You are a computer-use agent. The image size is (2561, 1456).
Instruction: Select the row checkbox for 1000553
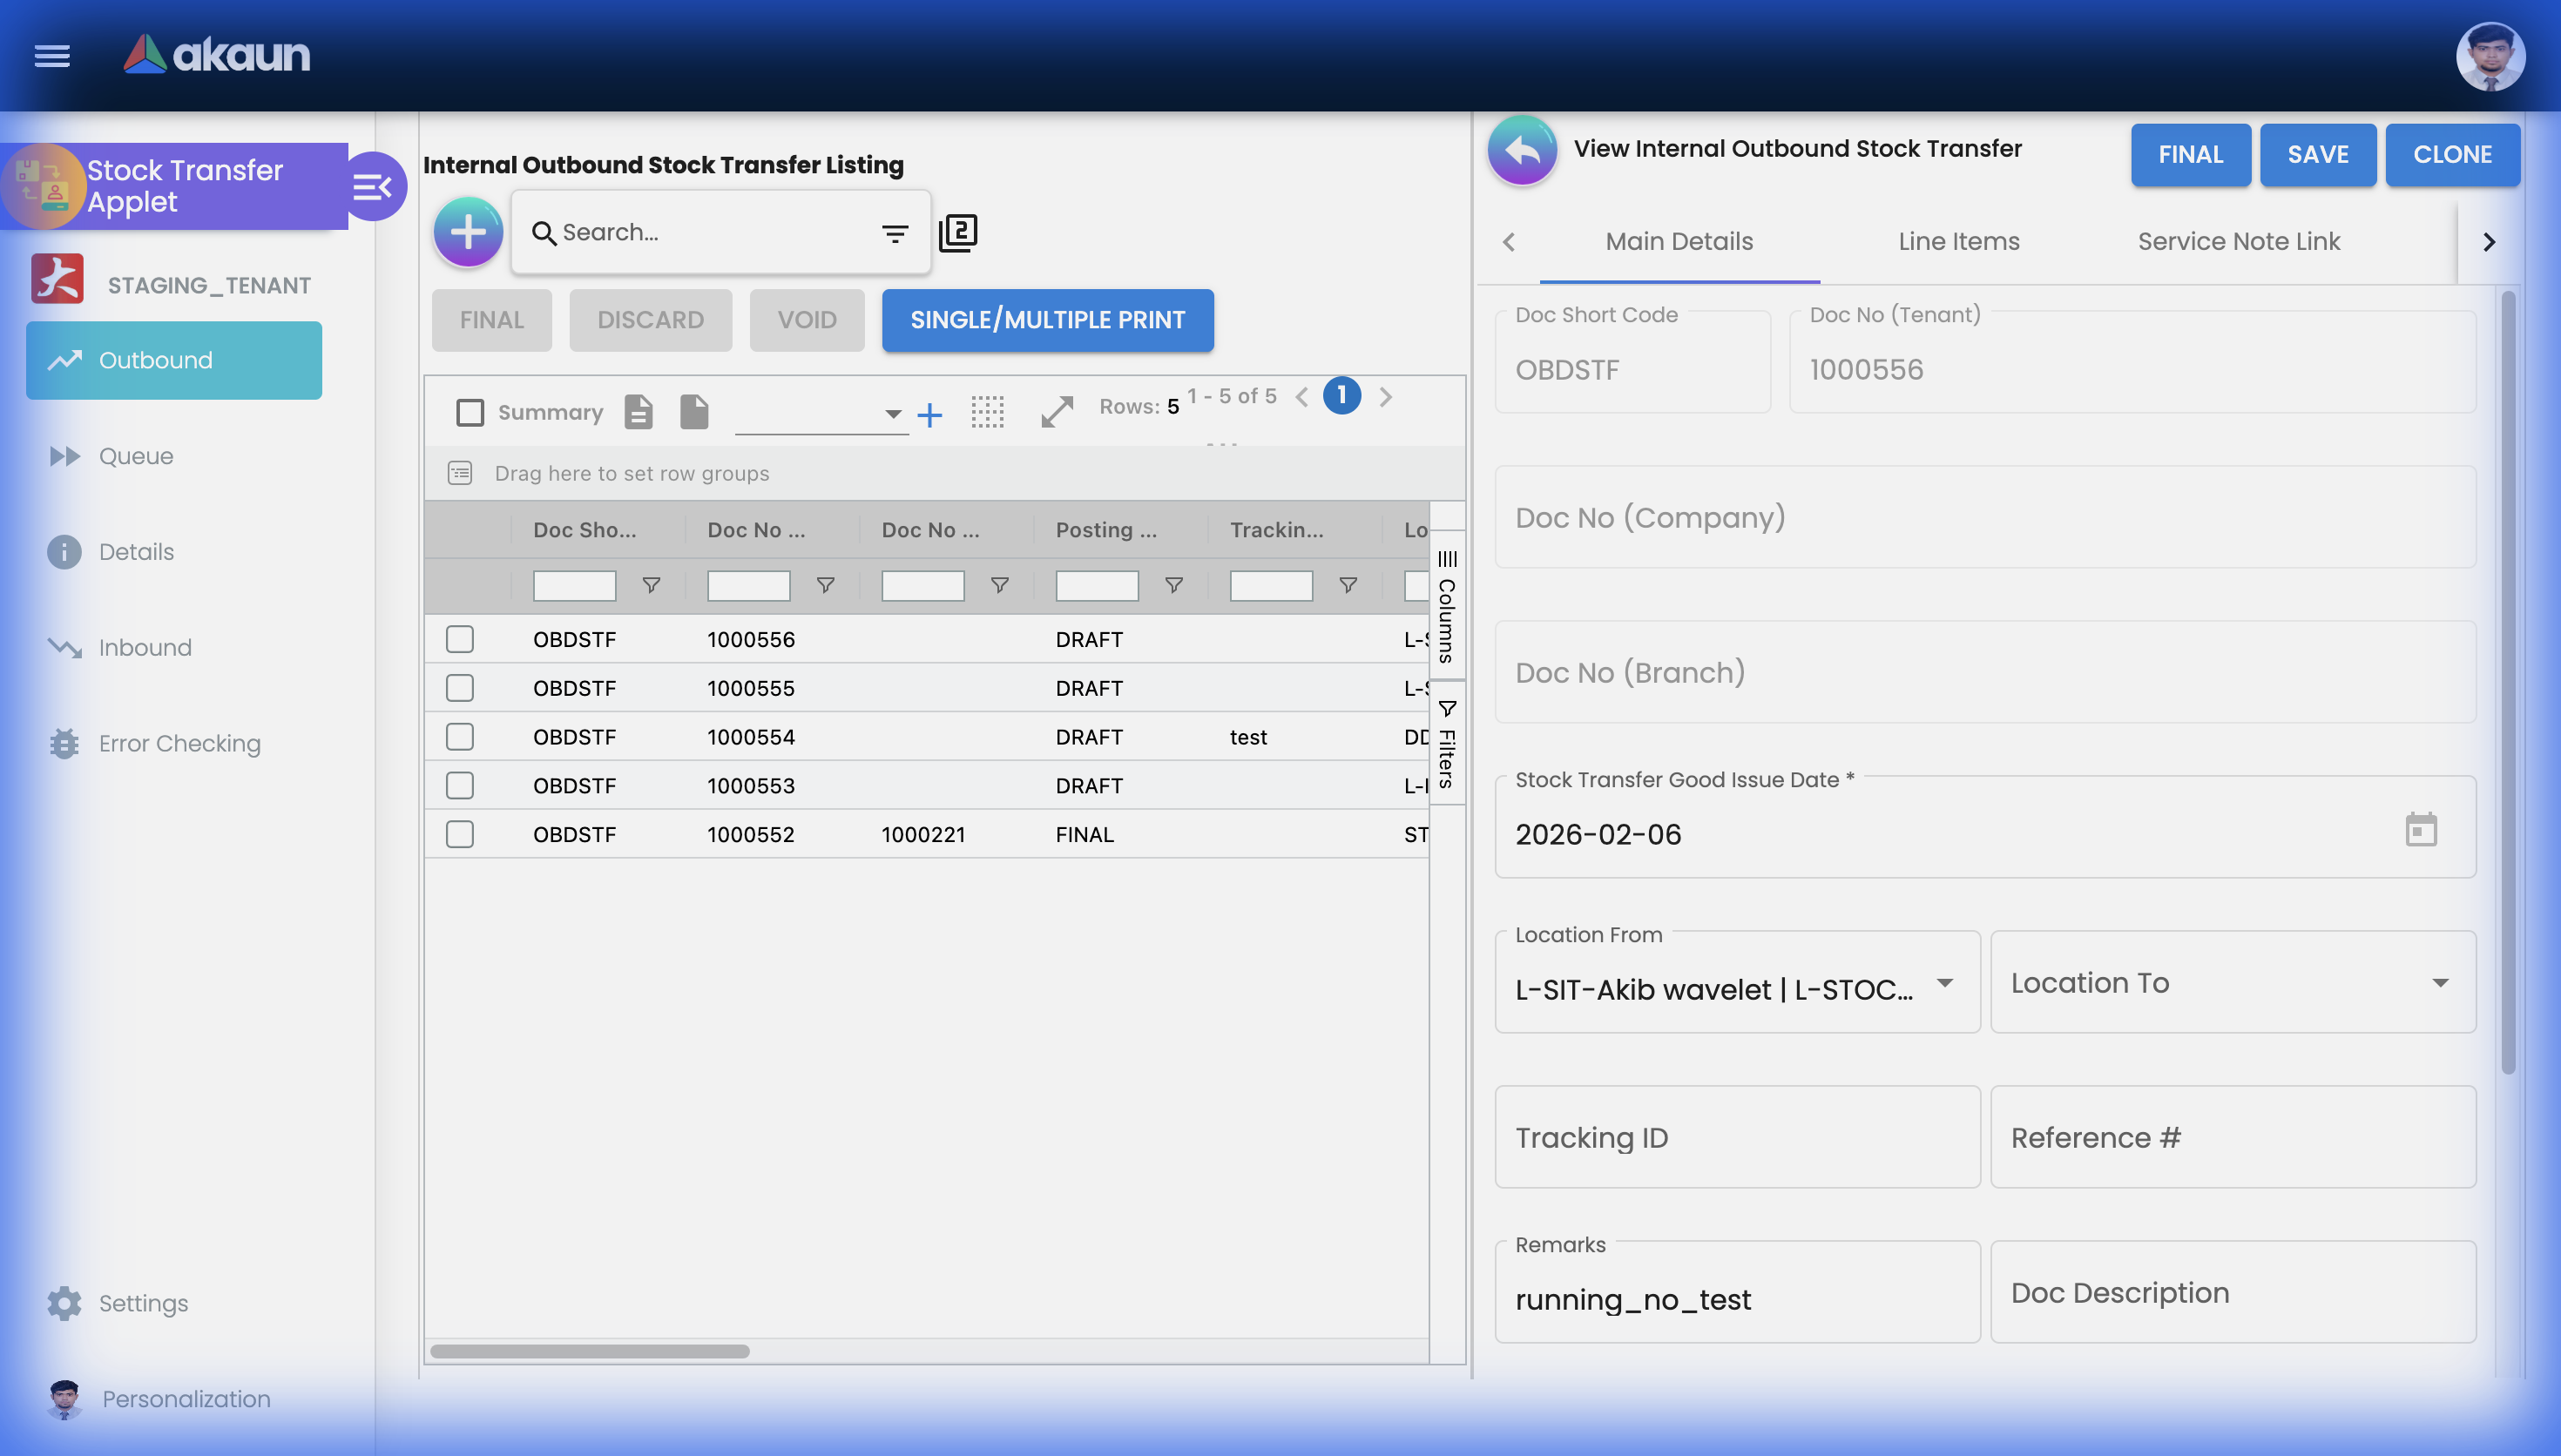460,785
